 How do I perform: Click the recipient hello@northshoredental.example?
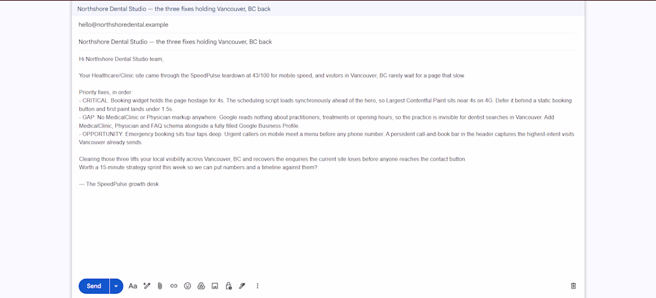click(123, 24)
